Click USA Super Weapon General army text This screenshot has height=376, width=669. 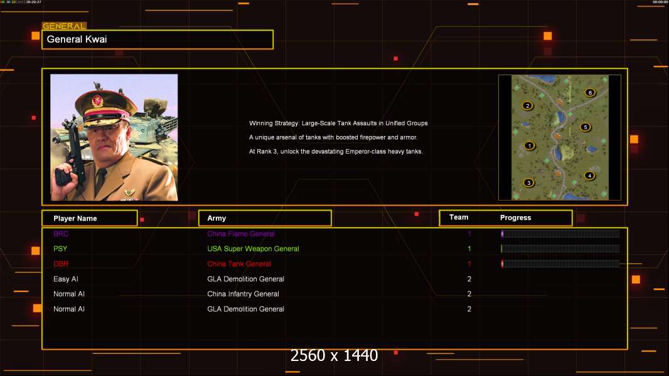[x=253, y=249]
